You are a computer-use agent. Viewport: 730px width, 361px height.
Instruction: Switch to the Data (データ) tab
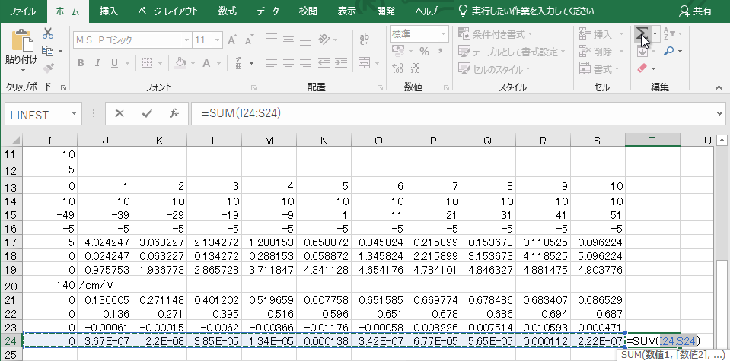pyautogui.click(x=268, y=11)
